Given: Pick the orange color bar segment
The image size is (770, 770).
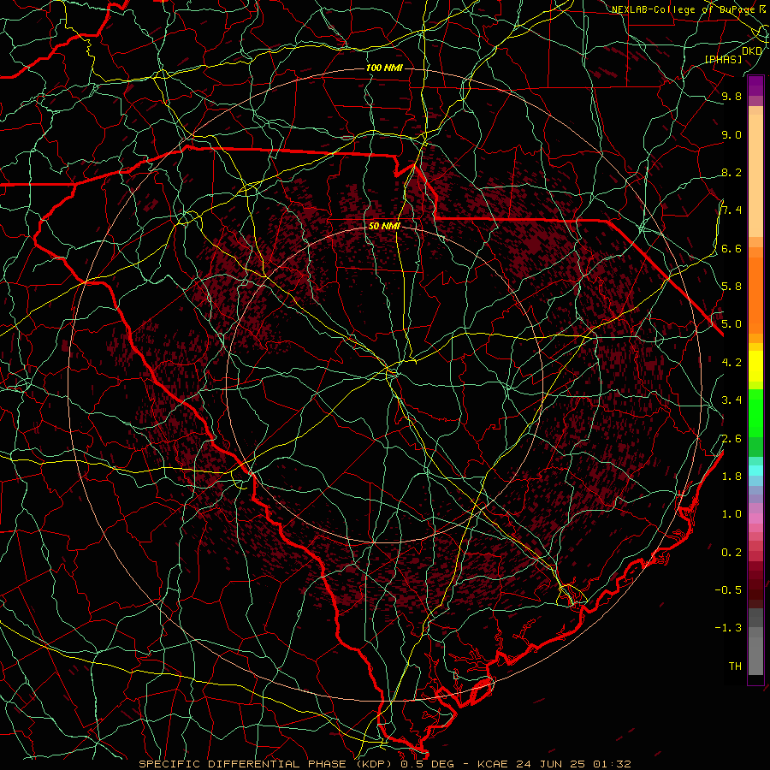Looking at the screenshot, I should [x=755, y=295].
